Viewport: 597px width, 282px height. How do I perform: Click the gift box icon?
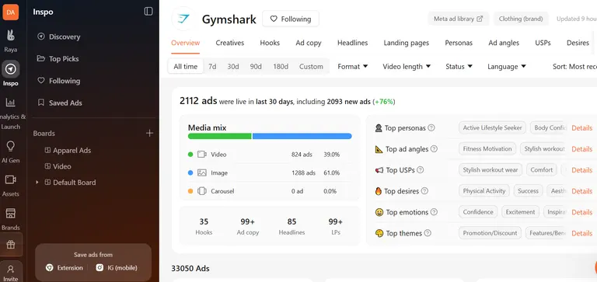tap(11, 245)
